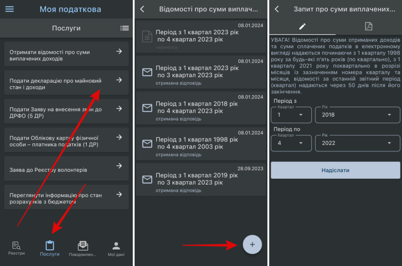Expand Період по Рік 2022 dropdown
402x266 pixels.
357,143
